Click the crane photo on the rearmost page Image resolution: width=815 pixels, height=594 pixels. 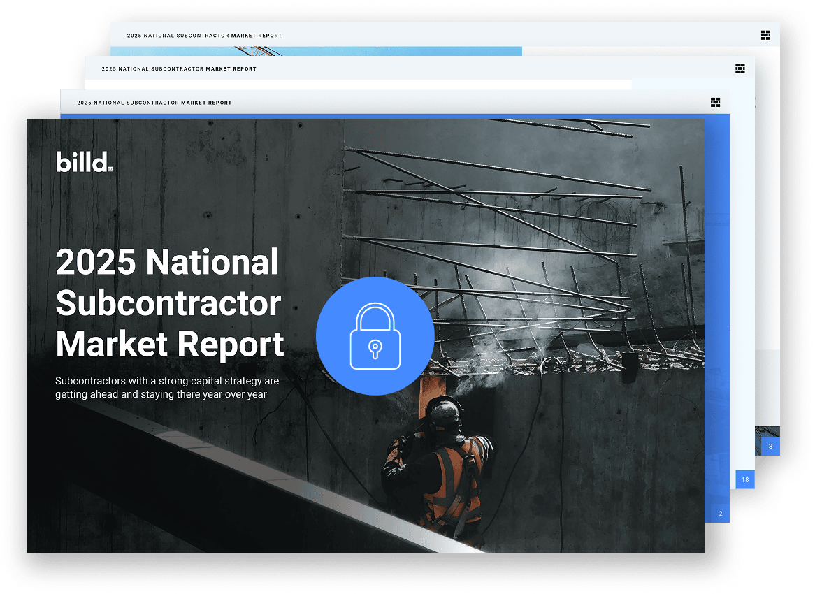pos(315,51)
